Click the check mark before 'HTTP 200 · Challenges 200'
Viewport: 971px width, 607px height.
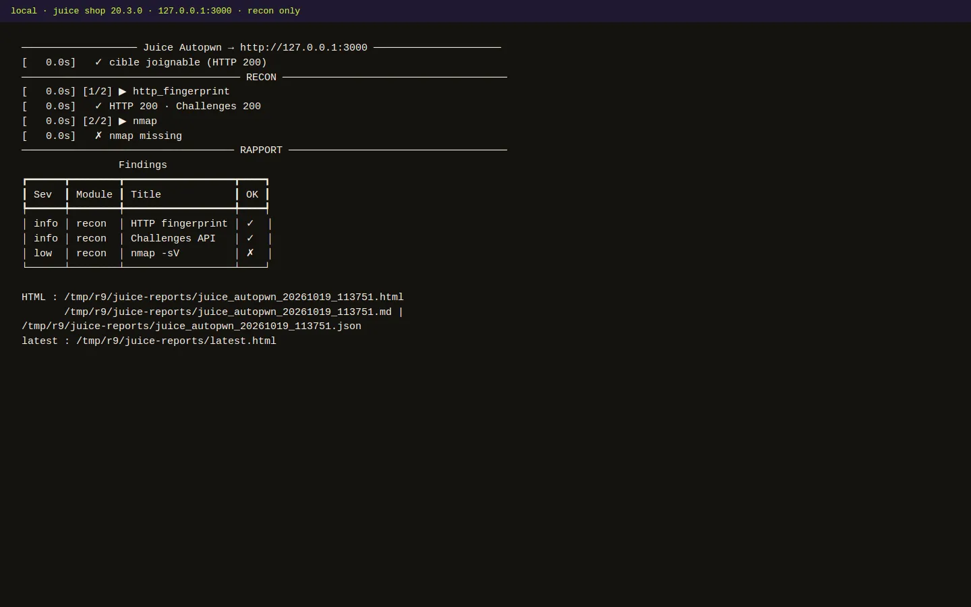coord(98,106)
